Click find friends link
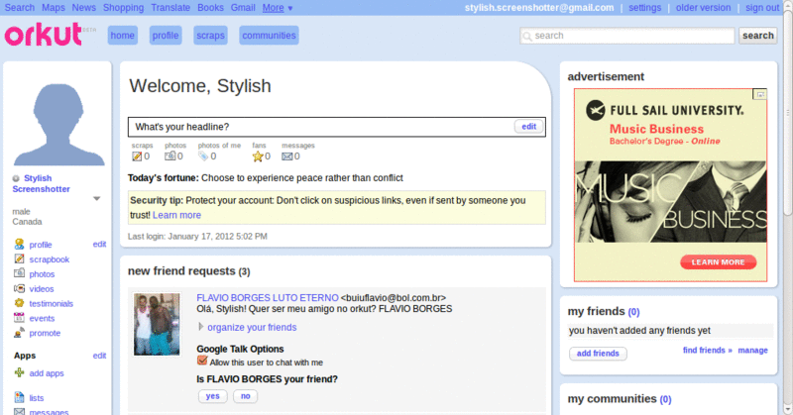Screen dimensions: 793x415 [x=707, y=350]
